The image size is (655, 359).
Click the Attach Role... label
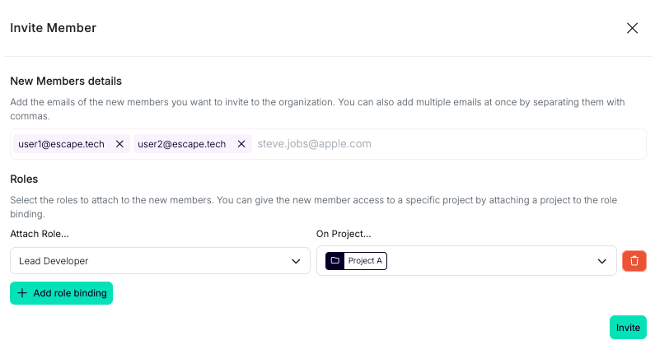(x=40, y=235)
